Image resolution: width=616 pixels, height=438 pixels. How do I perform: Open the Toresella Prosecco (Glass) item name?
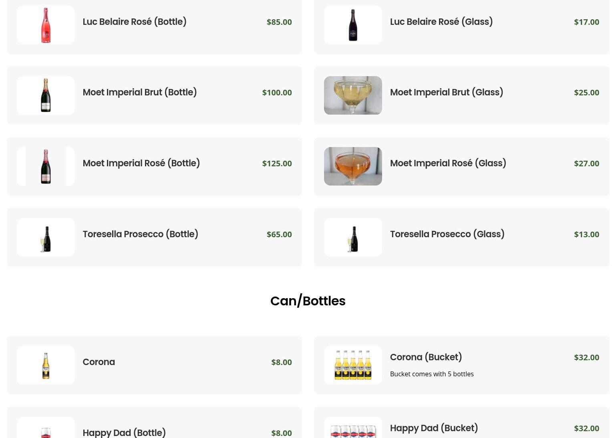447,234
